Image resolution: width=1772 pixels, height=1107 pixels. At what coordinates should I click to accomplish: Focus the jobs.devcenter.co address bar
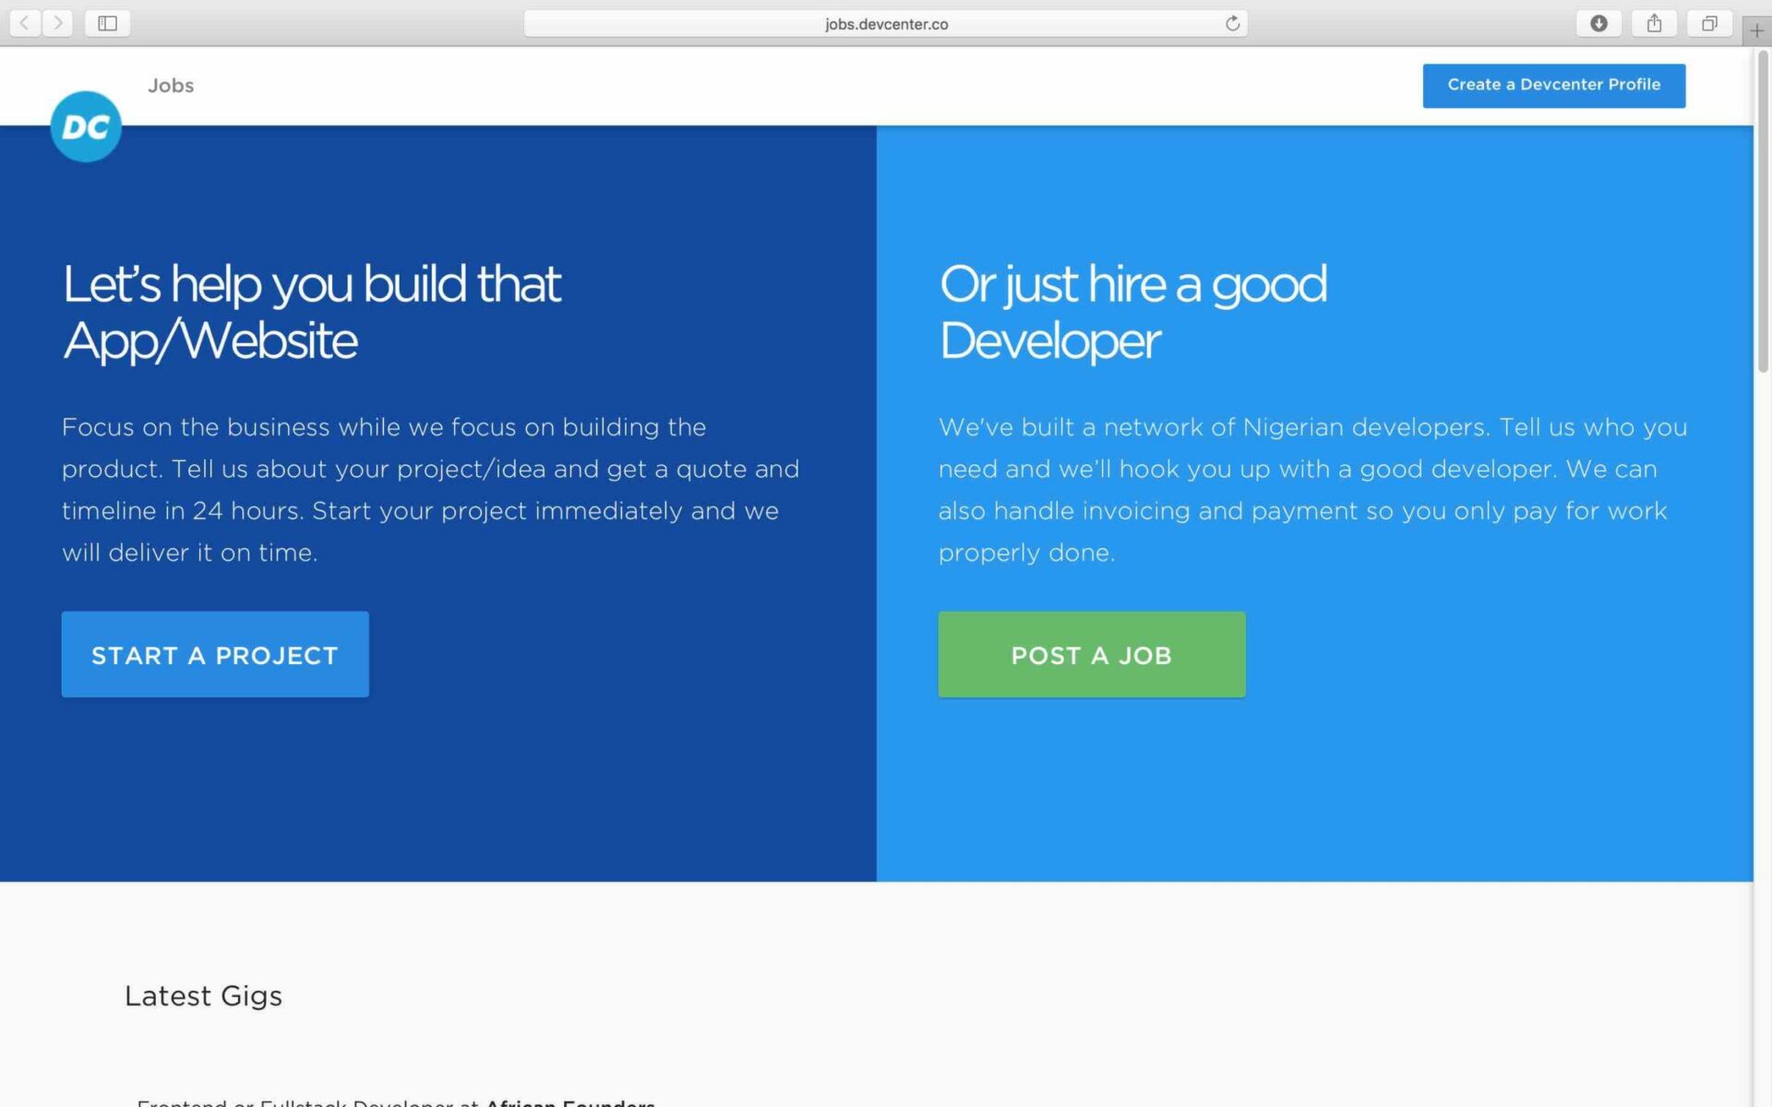click(886, 24)
